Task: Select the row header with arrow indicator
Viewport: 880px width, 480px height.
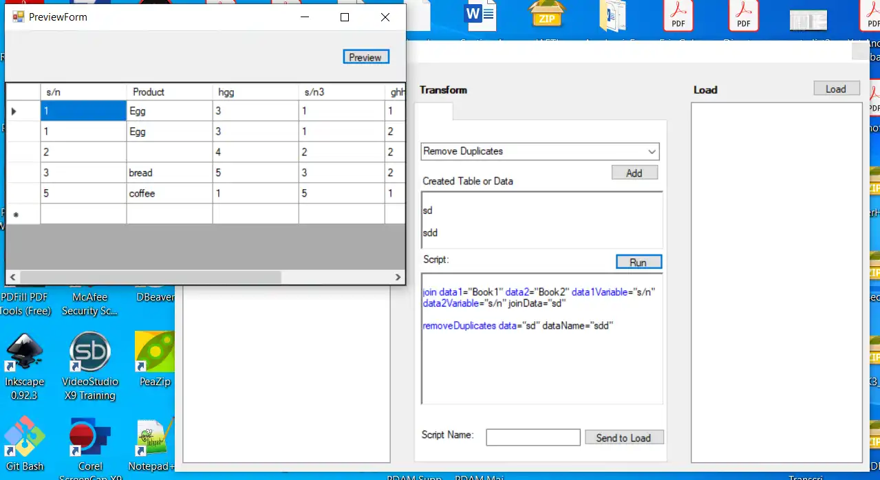Action: pyautogui.click(x=23, y=111)
